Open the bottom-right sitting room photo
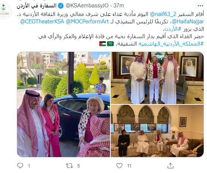 (x=157, y=131)
